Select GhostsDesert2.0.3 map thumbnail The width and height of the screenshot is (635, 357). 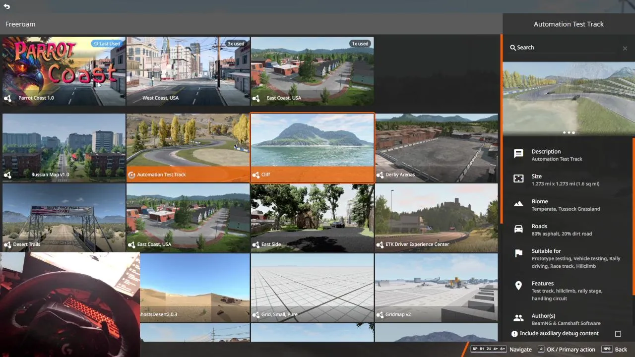(195, 288)
